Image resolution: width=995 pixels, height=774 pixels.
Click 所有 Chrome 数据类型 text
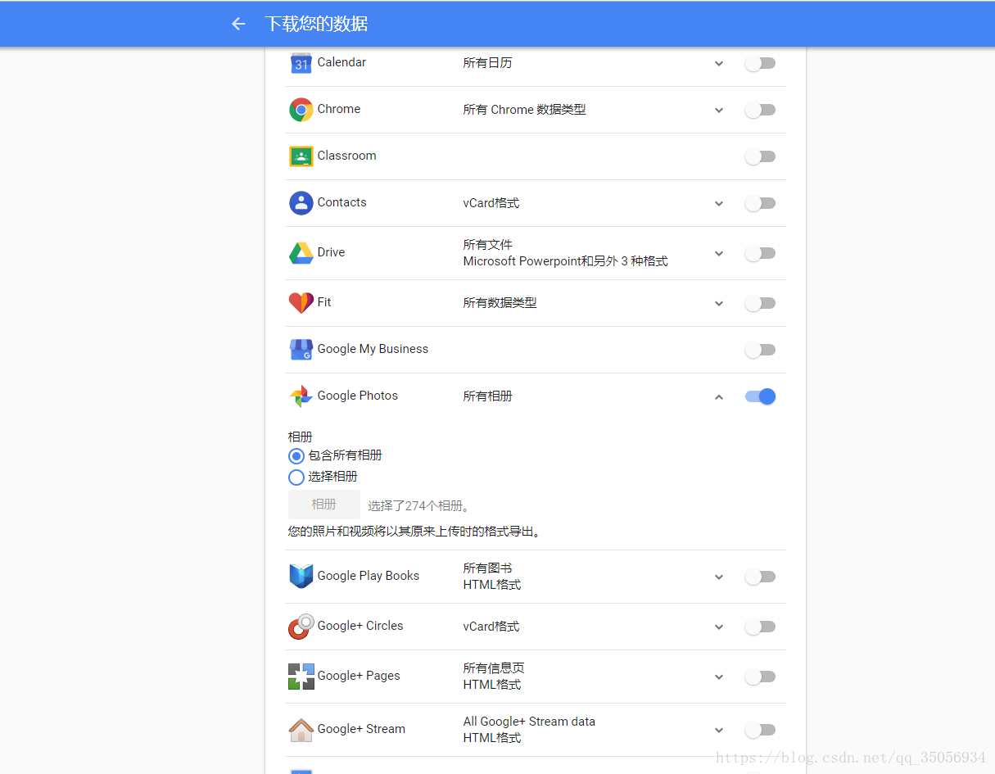coord(524,110)
